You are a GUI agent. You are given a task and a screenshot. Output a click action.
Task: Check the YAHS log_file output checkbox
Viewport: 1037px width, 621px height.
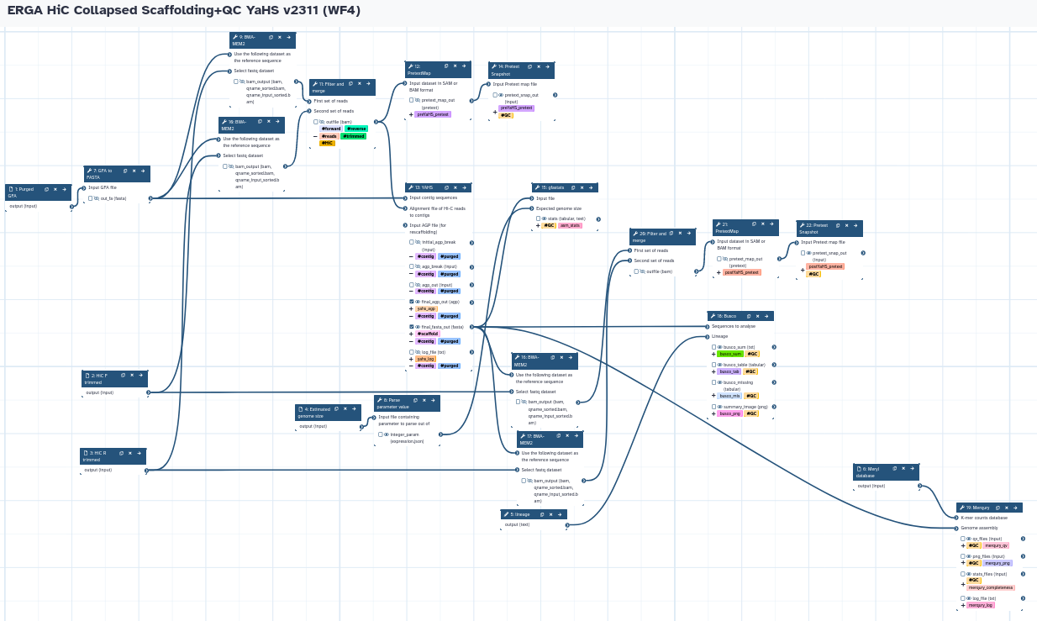point(412,352)
